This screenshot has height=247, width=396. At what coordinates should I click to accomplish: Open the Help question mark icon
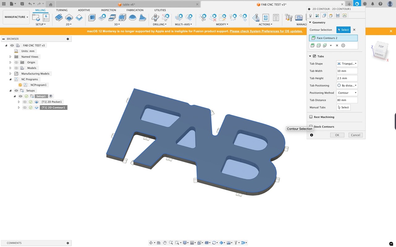tap(381, 4)
